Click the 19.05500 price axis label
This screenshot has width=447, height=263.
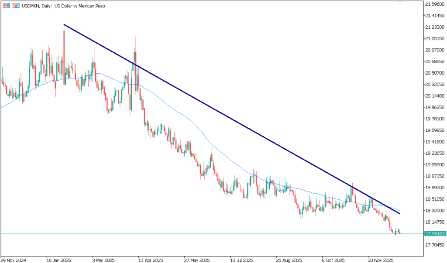pos(435,165)
